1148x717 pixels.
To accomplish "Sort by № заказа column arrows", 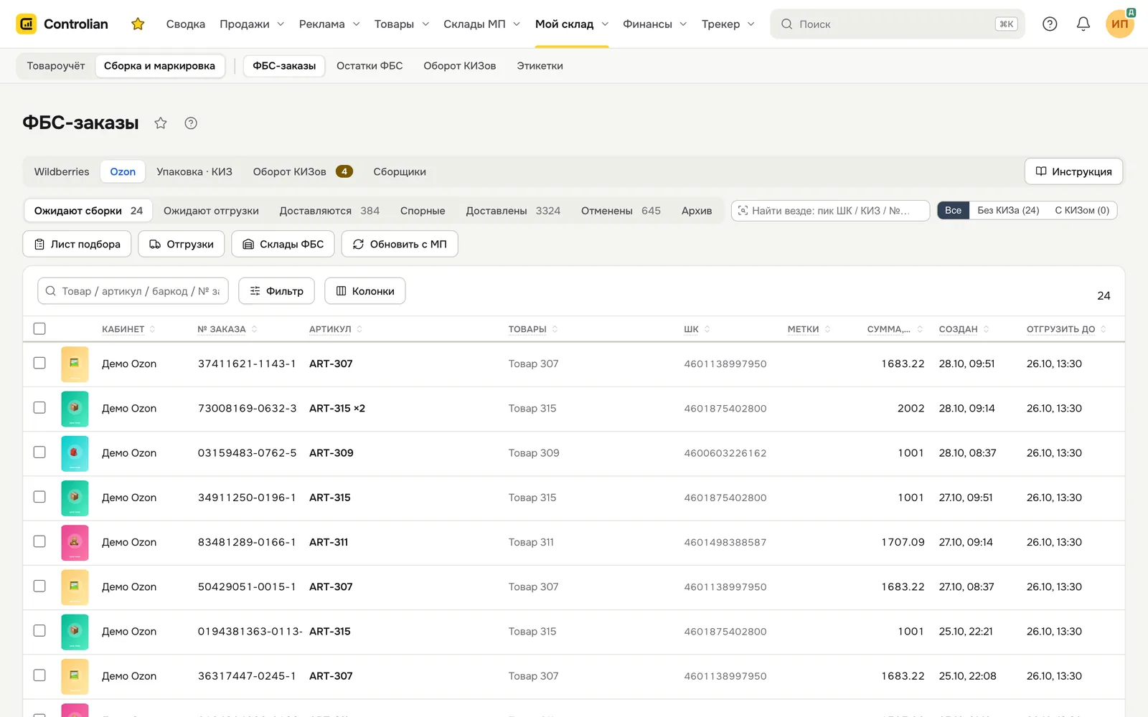I will pyautogui.click(x=254, y=329).
